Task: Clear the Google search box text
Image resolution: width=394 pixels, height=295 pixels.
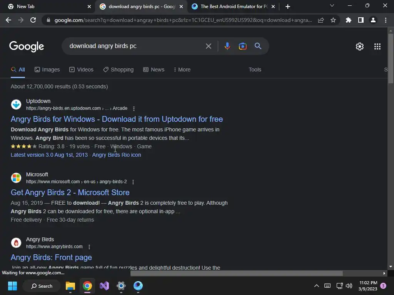Action: (x=208, y=46)
